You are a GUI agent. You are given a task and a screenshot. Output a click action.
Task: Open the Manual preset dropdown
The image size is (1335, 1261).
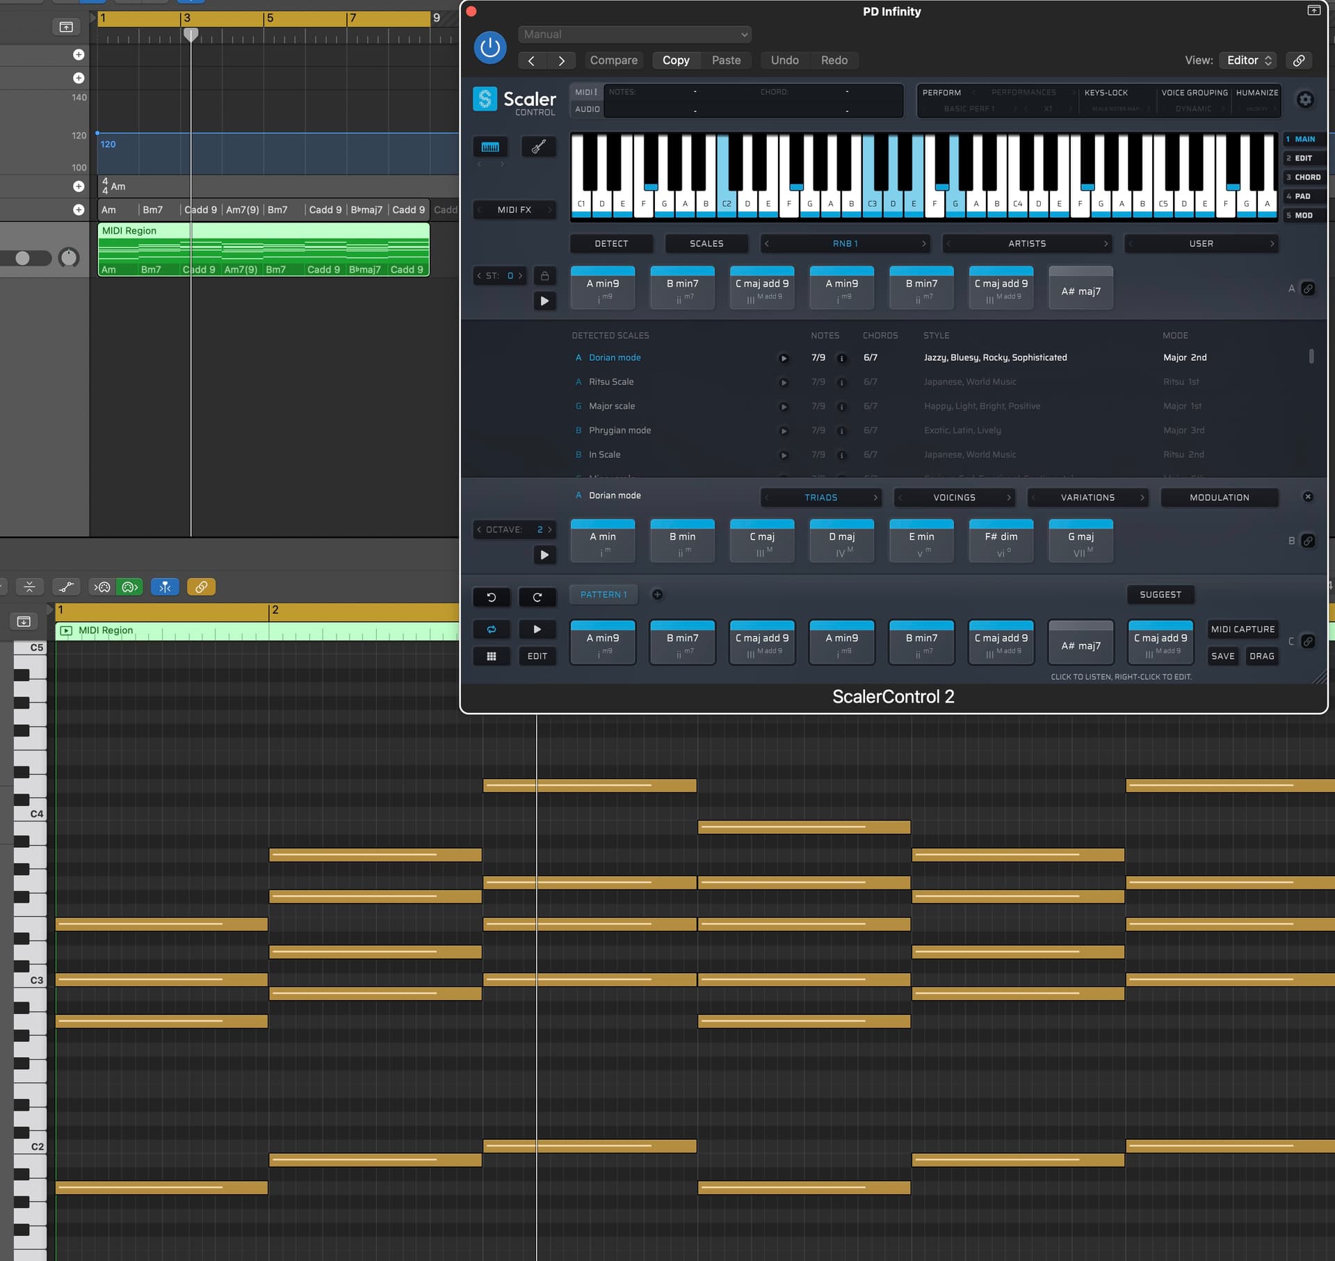click(x=634, y=34)
